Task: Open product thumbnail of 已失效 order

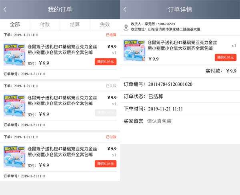Action: [14, 106]
